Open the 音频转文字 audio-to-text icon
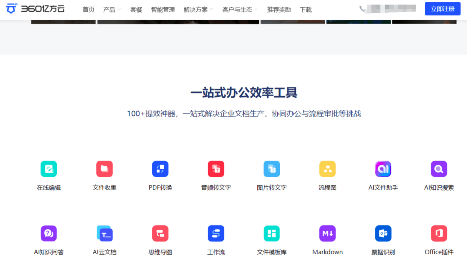 point(216,169)
